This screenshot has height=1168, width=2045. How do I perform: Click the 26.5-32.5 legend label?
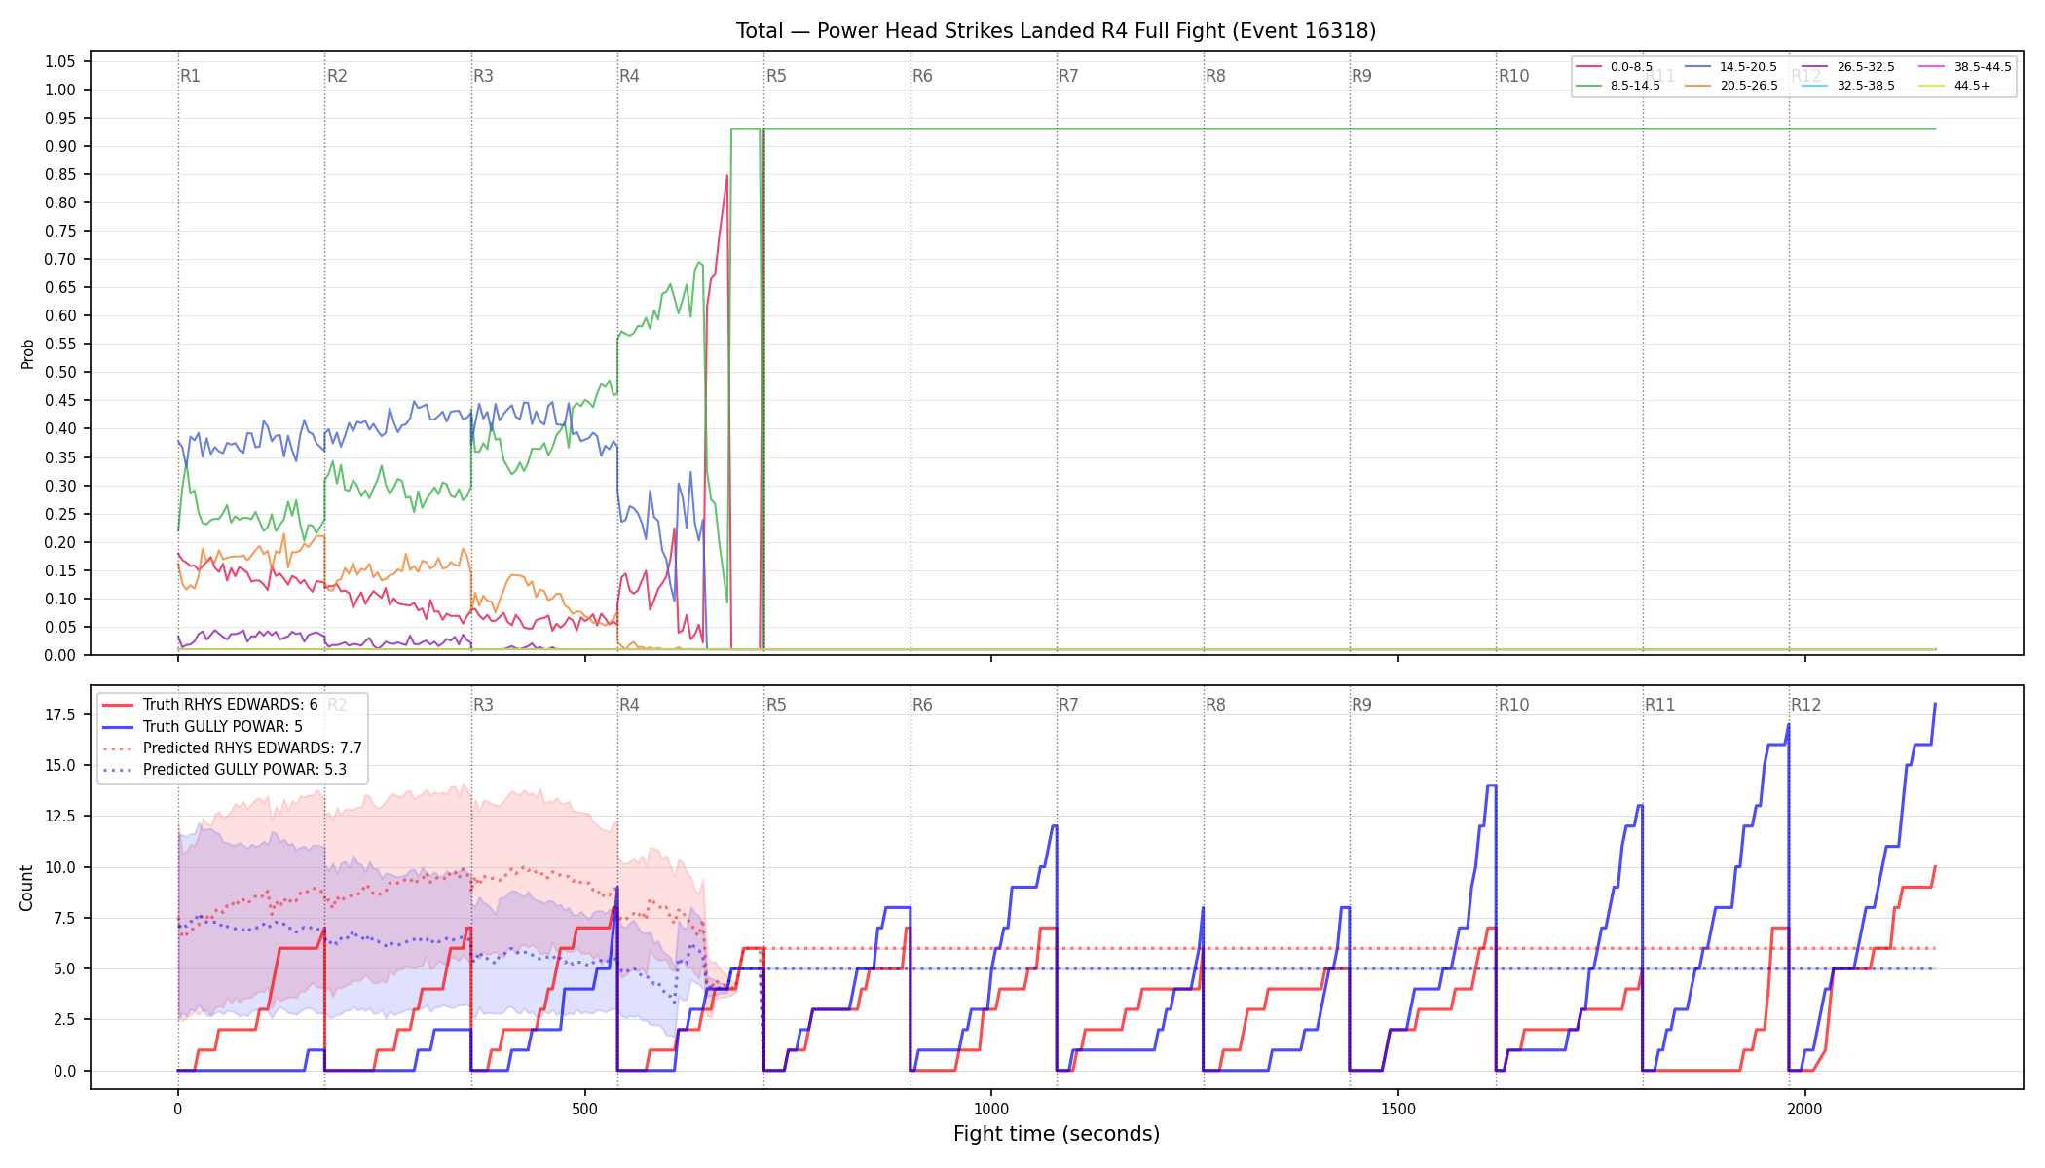1865,67
